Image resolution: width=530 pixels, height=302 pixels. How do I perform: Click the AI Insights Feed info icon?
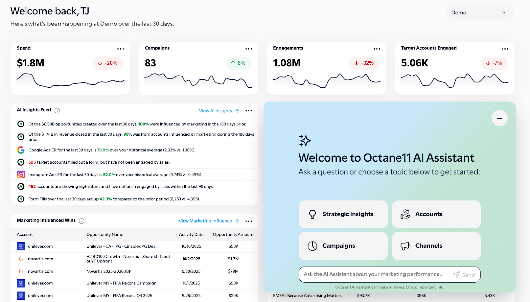click(x=57, y=111)
